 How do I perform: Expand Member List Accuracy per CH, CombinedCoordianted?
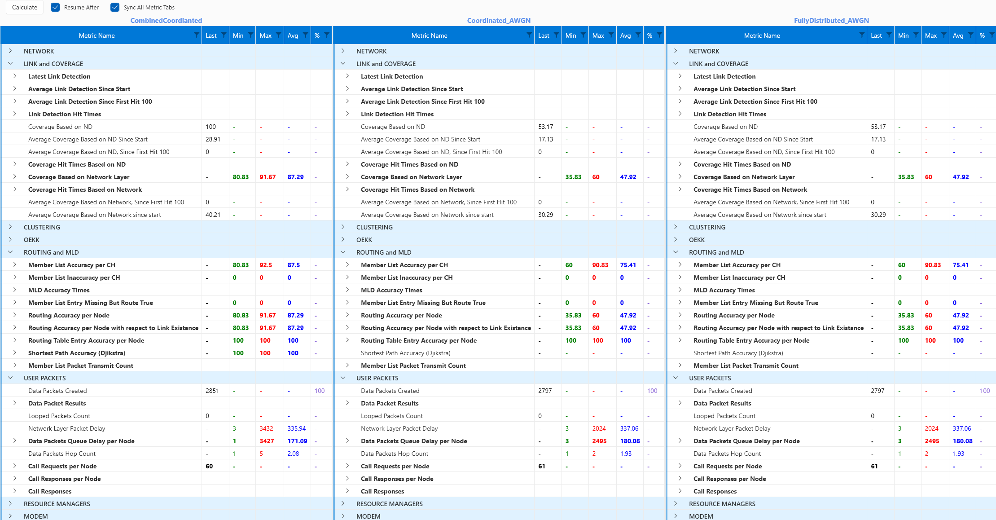(15, 265)
